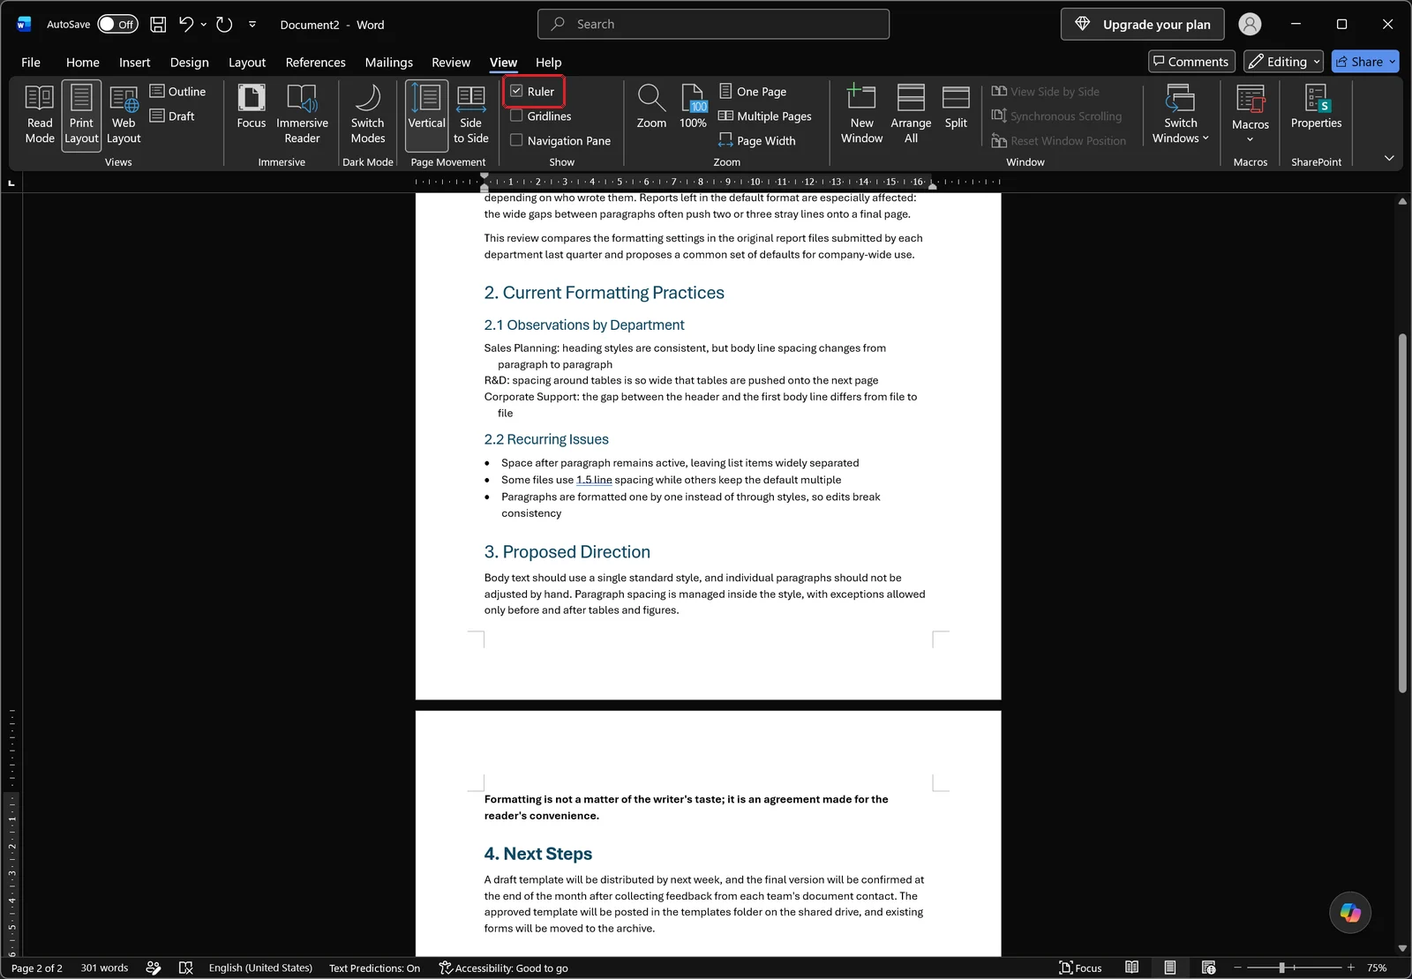Click the vertical scrollbar thumb
The height and width of the screenshot is (979, 1412).
click(1402, 512)
